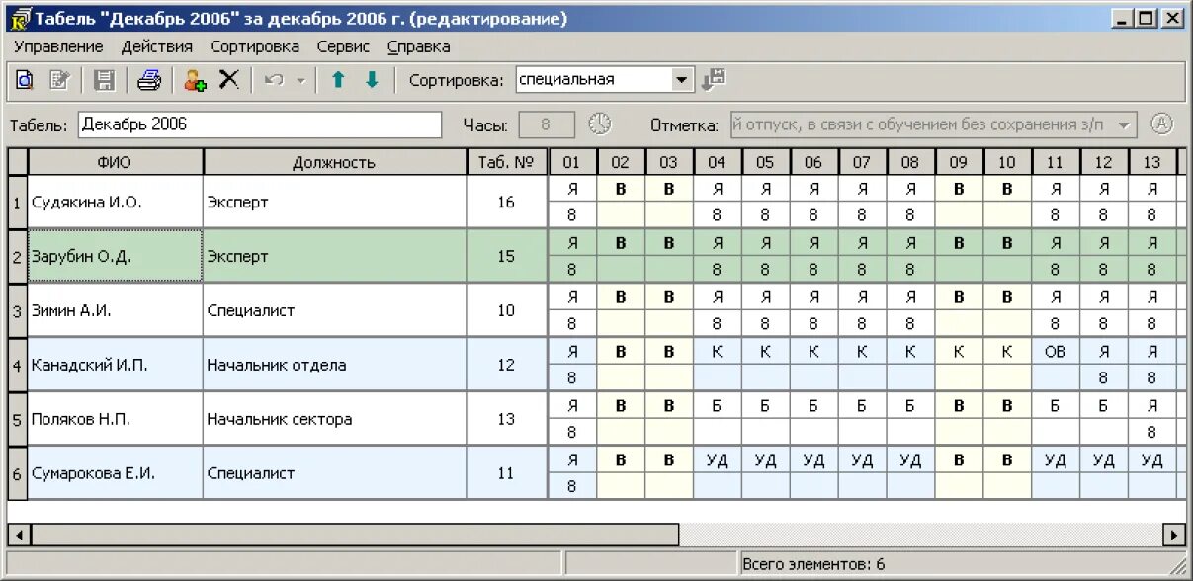
Task: Open the Сортировка combo box dropdown
Action: pyautogui.click(x=683, y=80)
